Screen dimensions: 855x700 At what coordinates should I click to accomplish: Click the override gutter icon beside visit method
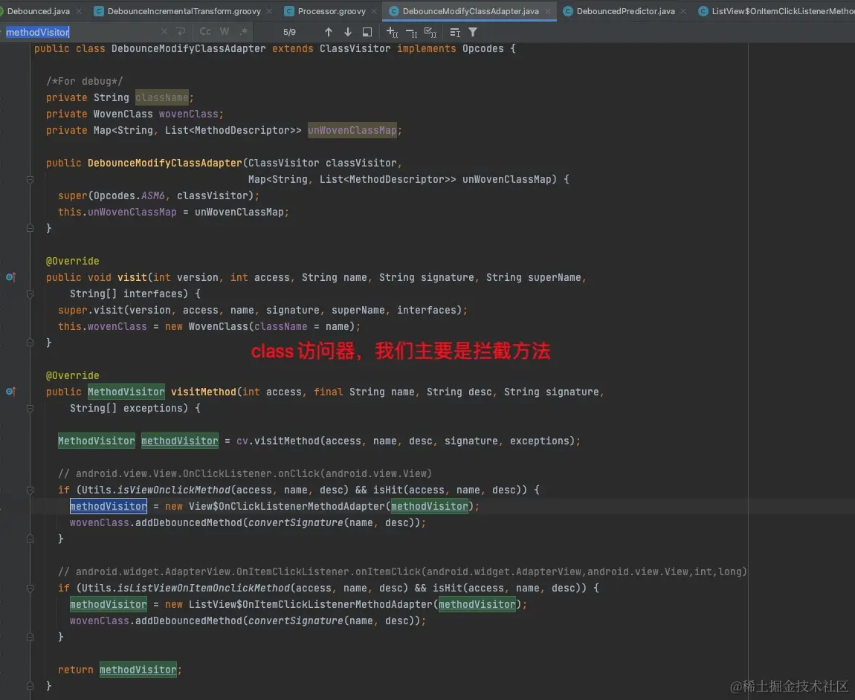click(11, 277)
